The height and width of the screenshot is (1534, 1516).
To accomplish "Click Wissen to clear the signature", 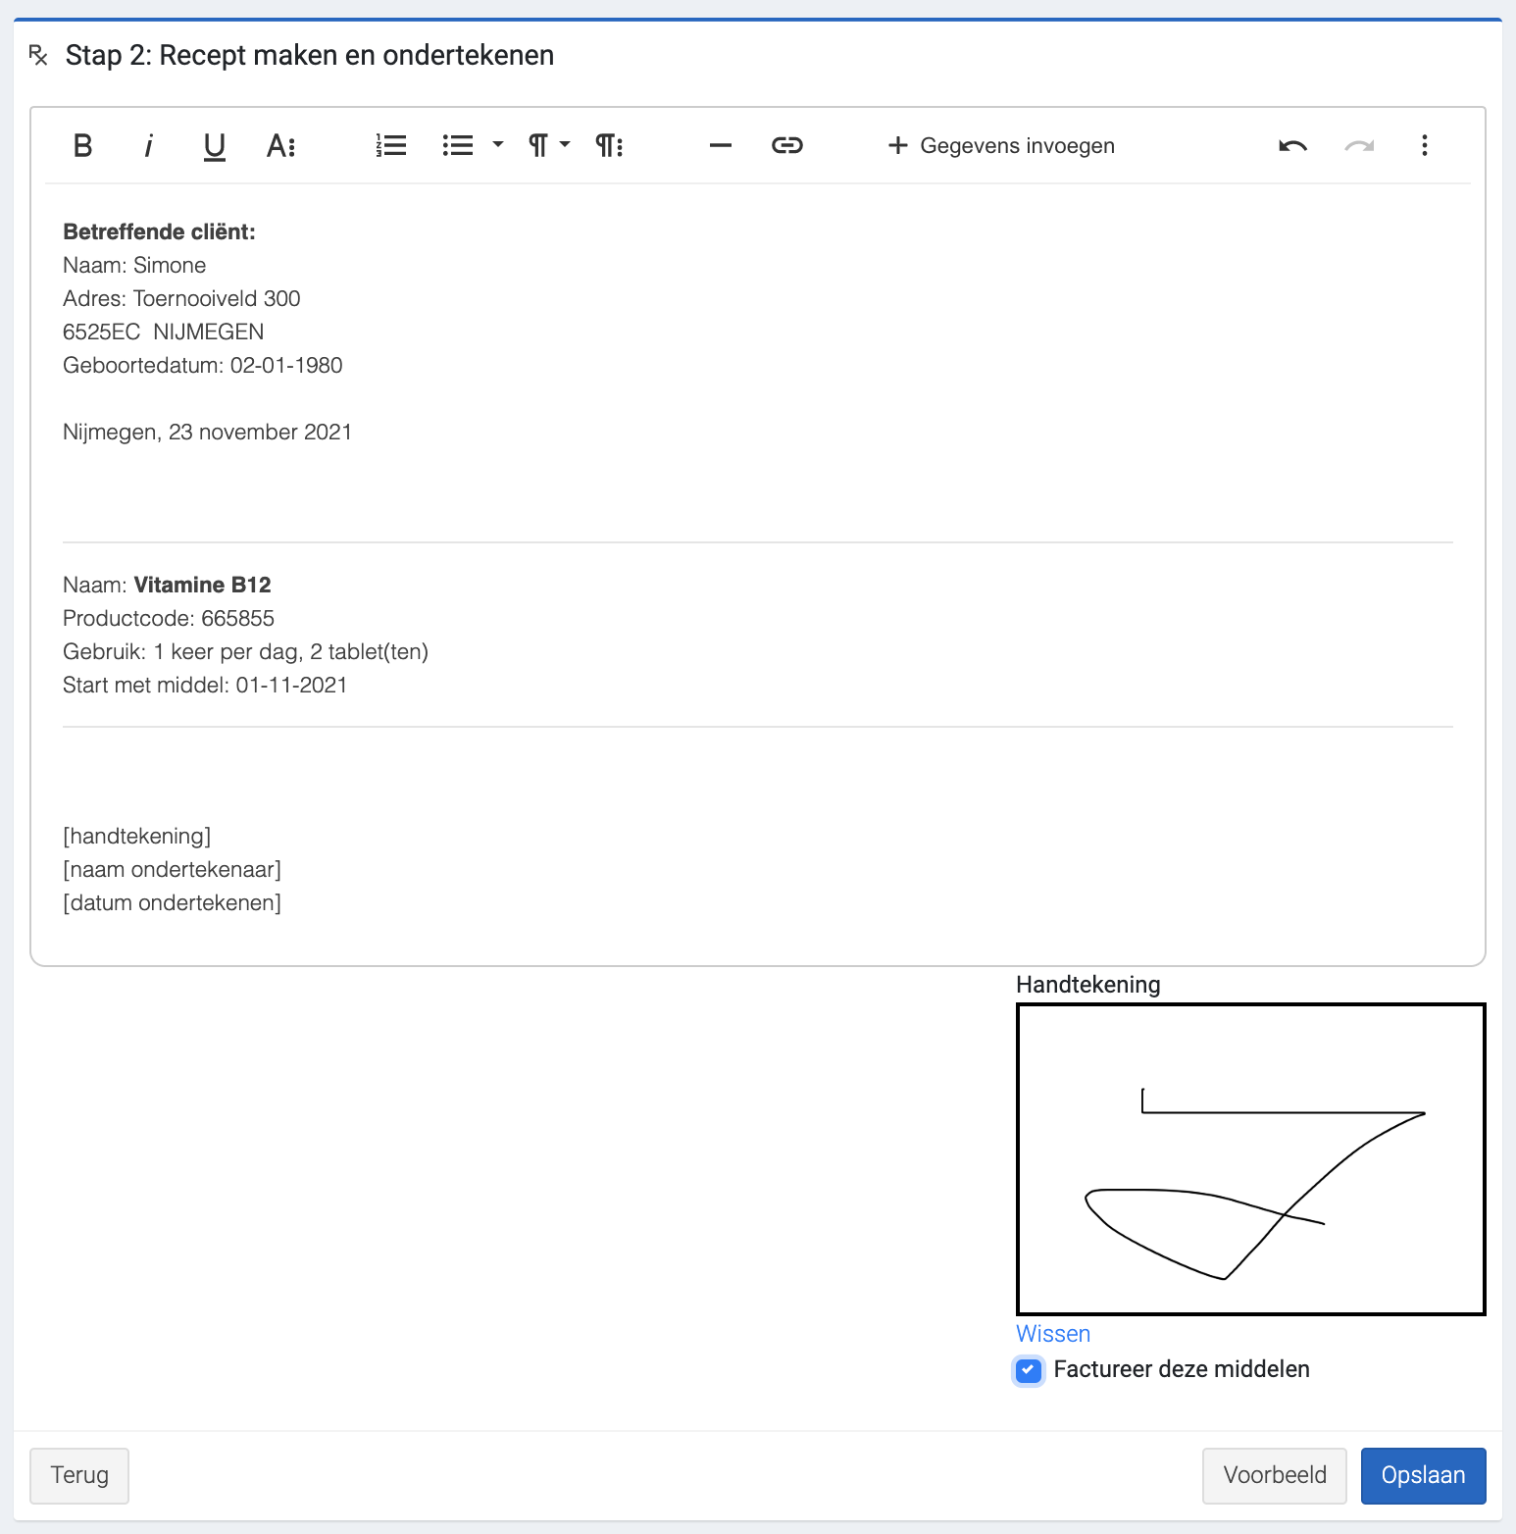I will [x=1053, y=1334].
